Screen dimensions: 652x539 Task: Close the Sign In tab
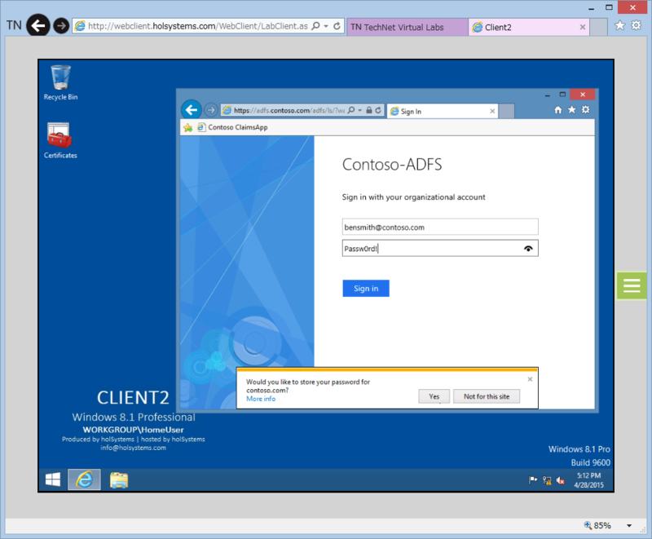coord(492,111)
